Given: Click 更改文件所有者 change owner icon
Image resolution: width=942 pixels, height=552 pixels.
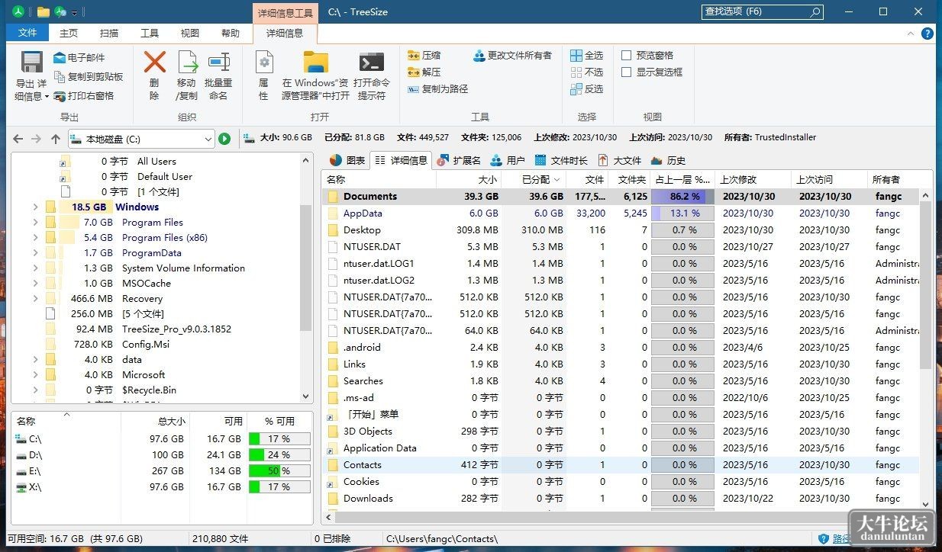Looking at the screenshot, I should [479, 56].
